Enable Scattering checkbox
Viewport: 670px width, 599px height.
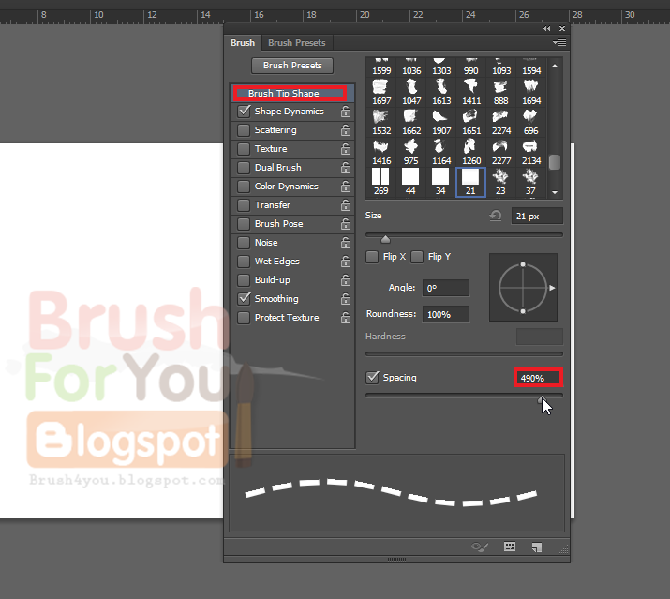244,130
